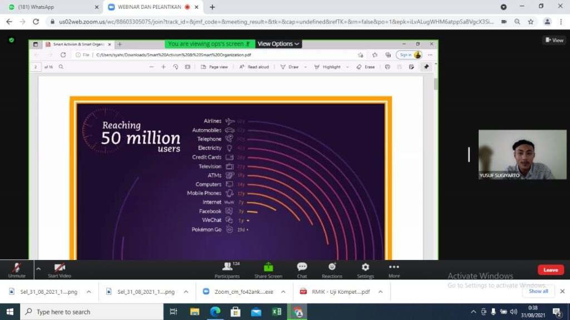570x320 pixels.
Task: Unmute the microphone in Zoom
Action: click(16, 270)
